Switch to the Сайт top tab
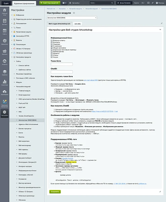Image resolution: width=166 pixels, height=202 pixels. [x=6, y=3]
